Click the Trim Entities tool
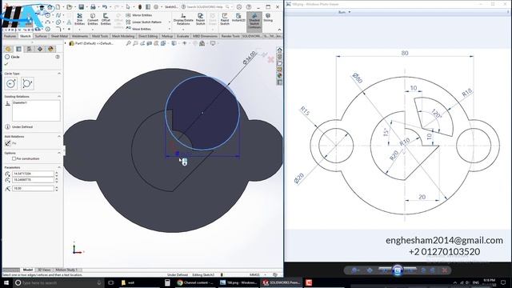Viewport: 512px width, 288px height. (x=80, y=19)
